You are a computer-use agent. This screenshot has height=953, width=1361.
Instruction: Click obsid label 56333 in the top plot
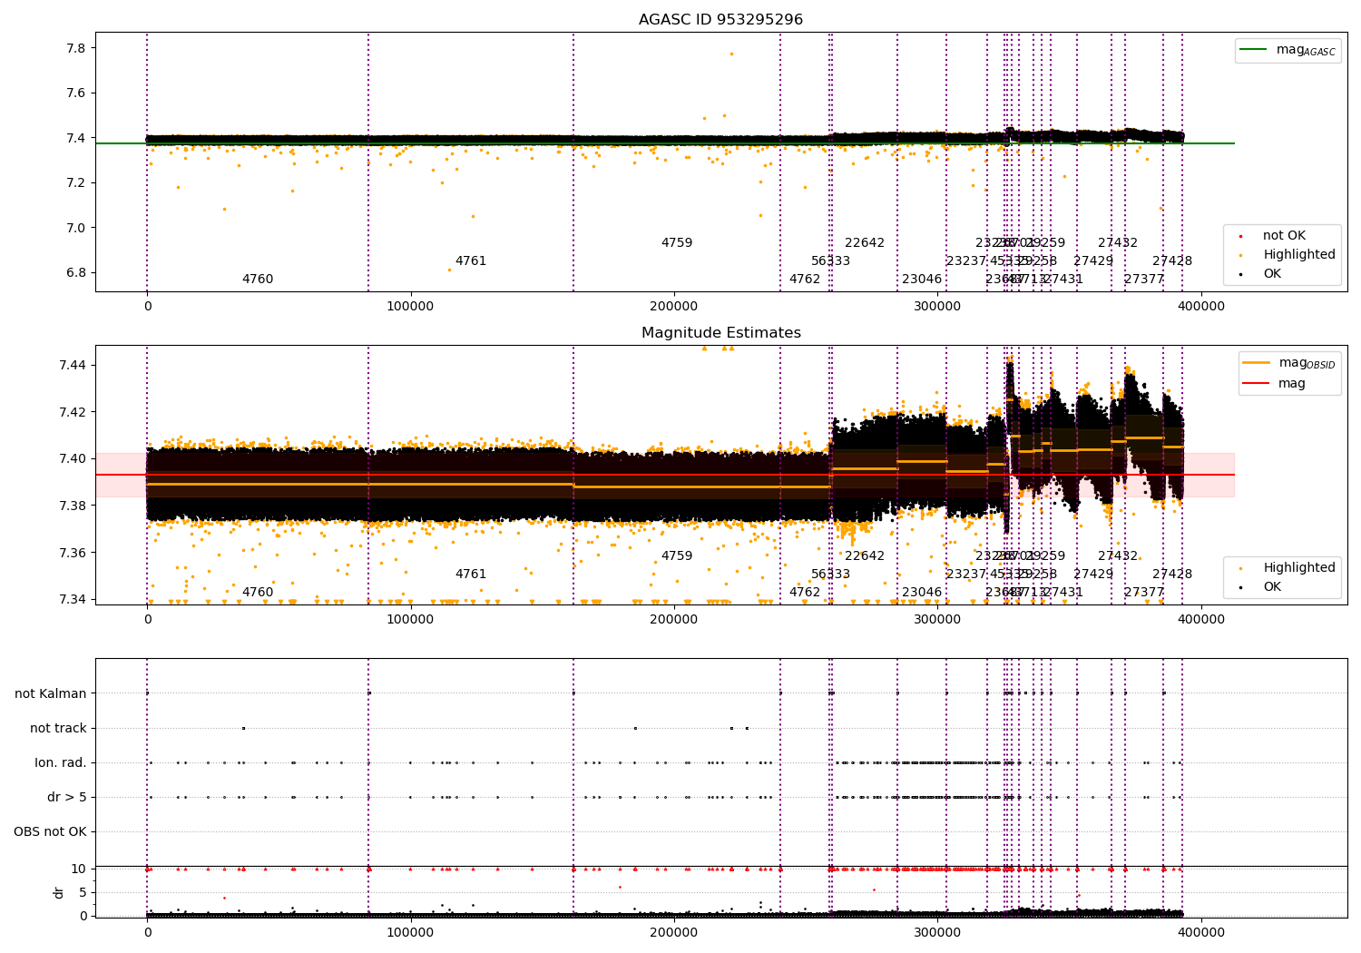(831, 261)
